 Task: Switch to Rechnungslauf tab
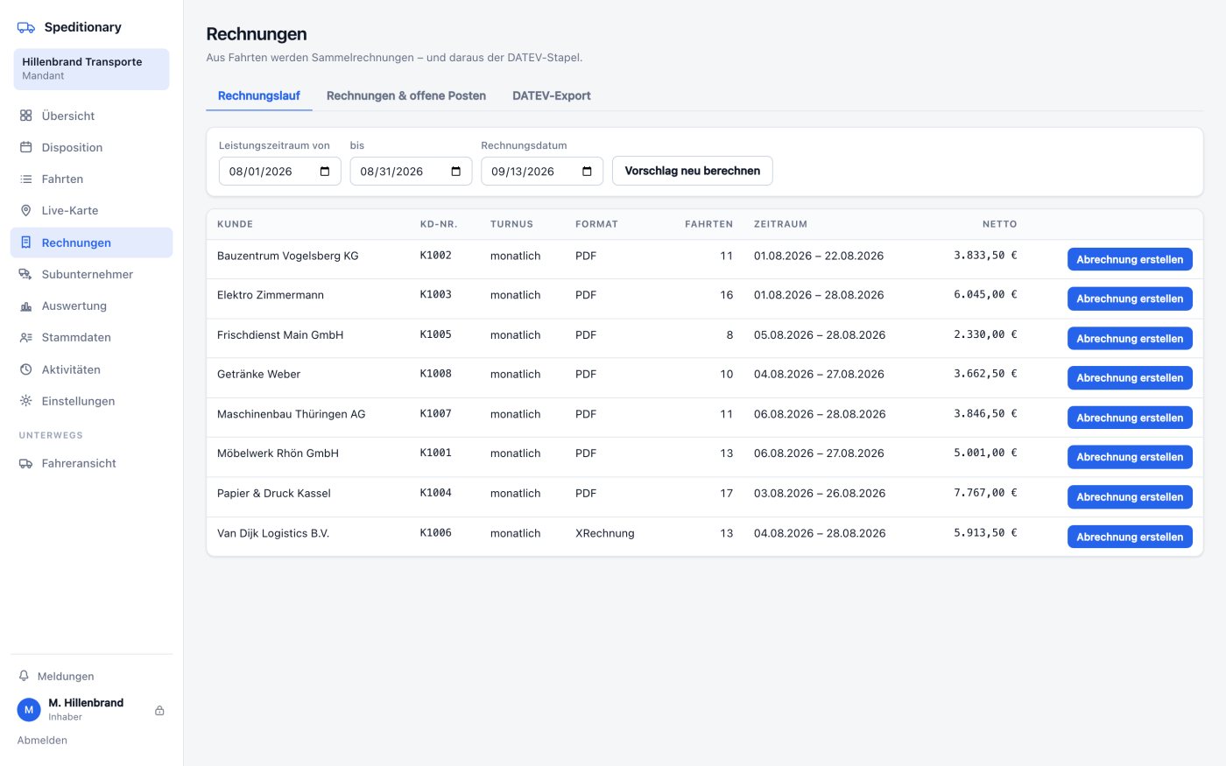[x=259, y=95]
